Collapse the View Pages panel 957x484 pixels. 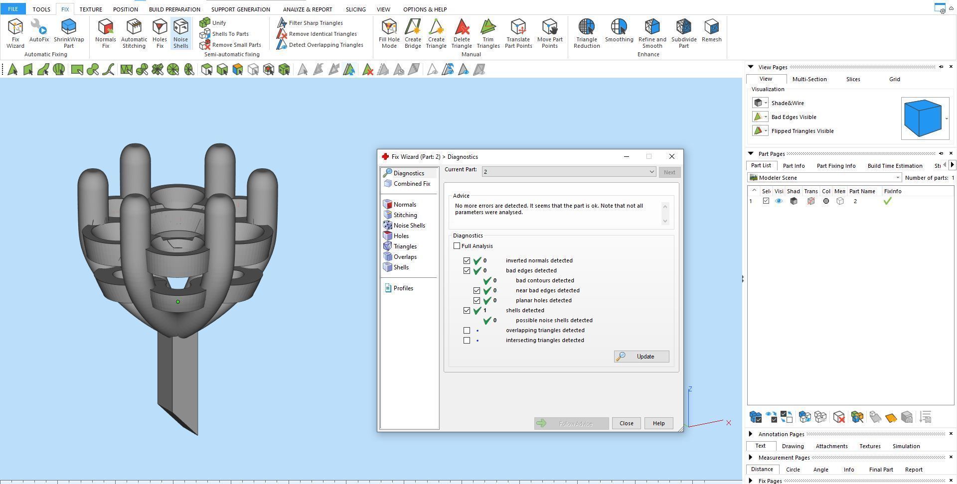(750, 67)
